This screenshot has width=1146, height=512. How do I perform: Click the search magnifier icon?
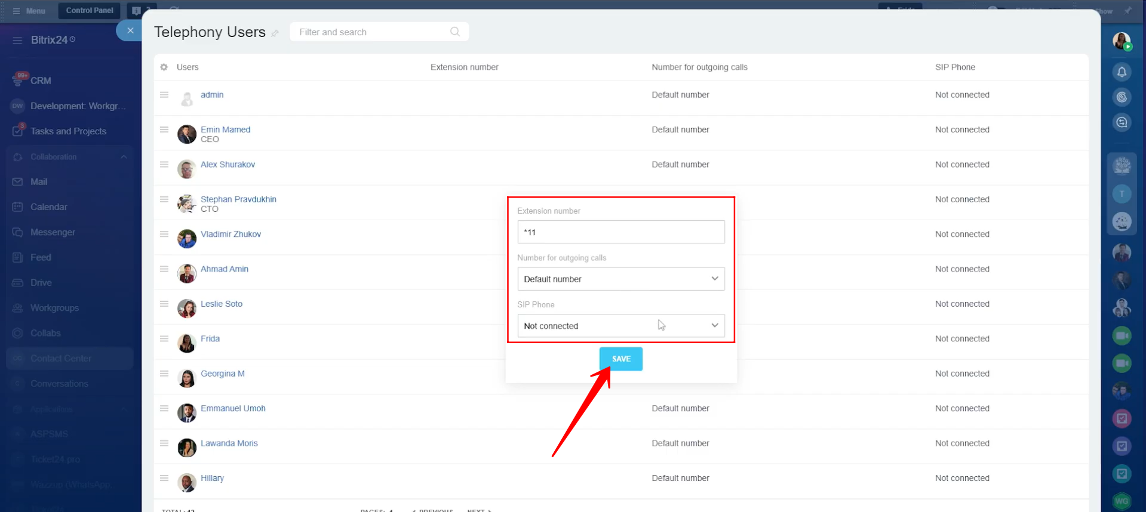455,32
